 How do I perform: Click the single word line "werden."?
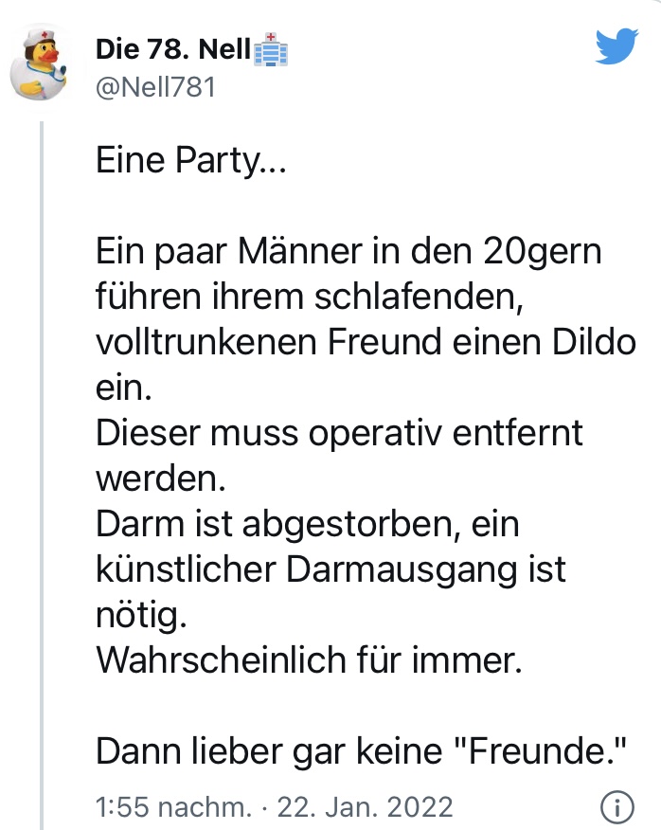(x=161, y=477)
